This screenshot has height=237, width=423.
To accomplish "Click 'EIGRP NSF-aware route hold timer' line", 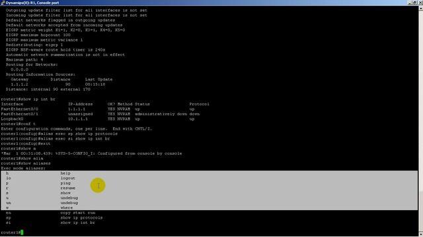I will (56, 50).
